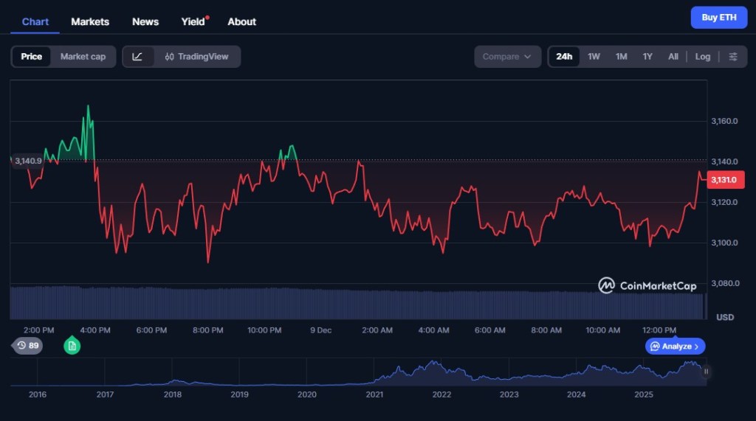Click the CoinMarketCap logo watermark
The width and height of the screenshot is (756, 421).
[647, 285]
